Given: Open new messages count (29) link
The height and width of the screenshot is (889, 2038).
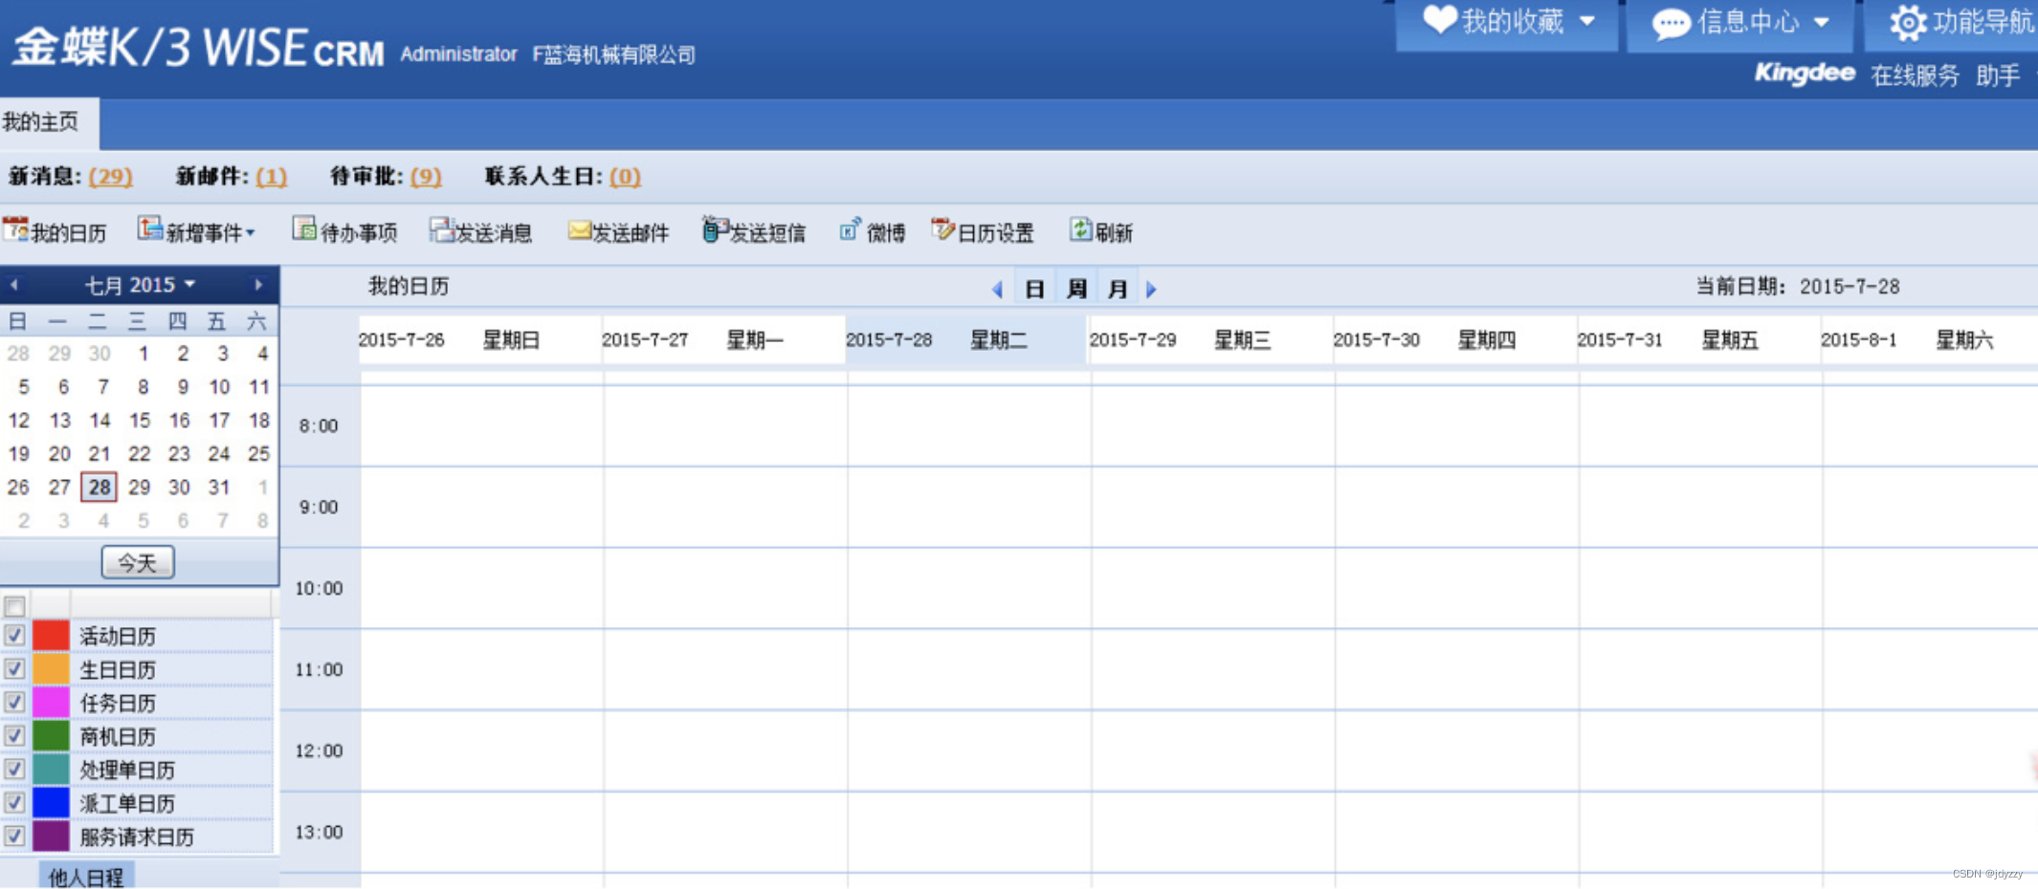Looking at the screenshot, I should pos(110,177).
